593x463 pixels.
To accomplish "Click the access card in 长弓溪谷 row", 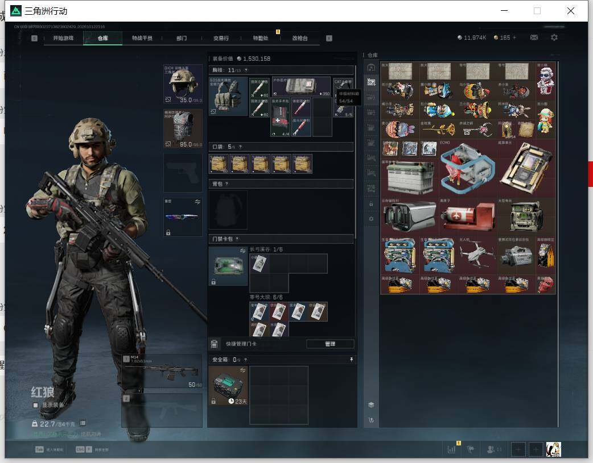I will tap(259, 263).
